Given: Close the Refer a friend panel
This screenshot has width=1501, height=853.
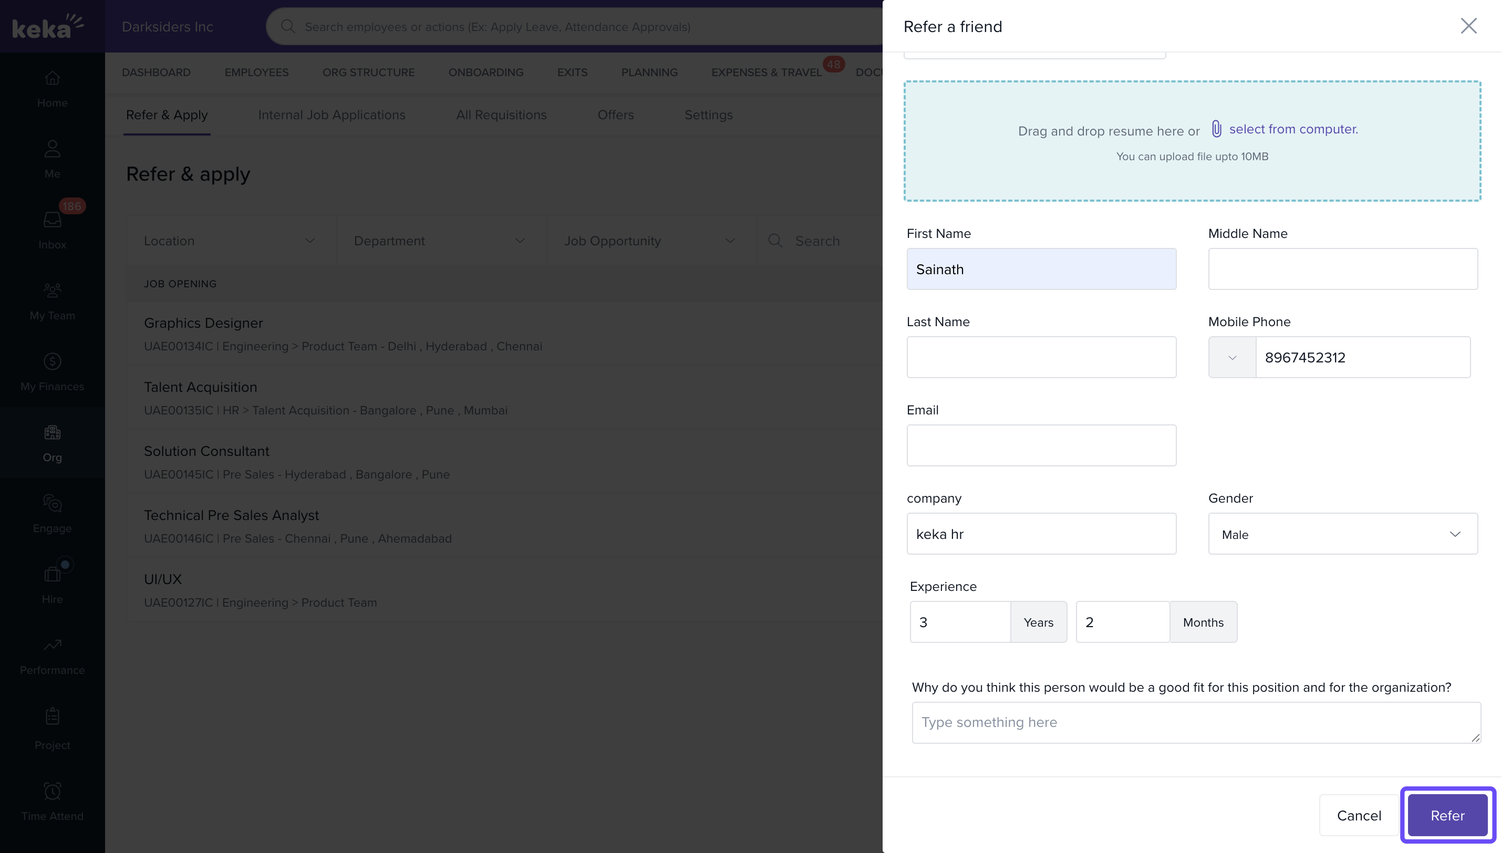Looking at the screenshot, I should point(1468,26).
